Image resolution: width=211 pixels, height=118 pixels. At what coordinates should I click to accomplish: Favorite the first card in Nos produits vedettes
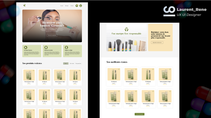coord(34,71)
